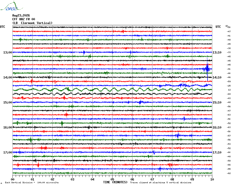The image size is (232, 186).
Task: Click the 17:10 end-time label
Action: 217,152
